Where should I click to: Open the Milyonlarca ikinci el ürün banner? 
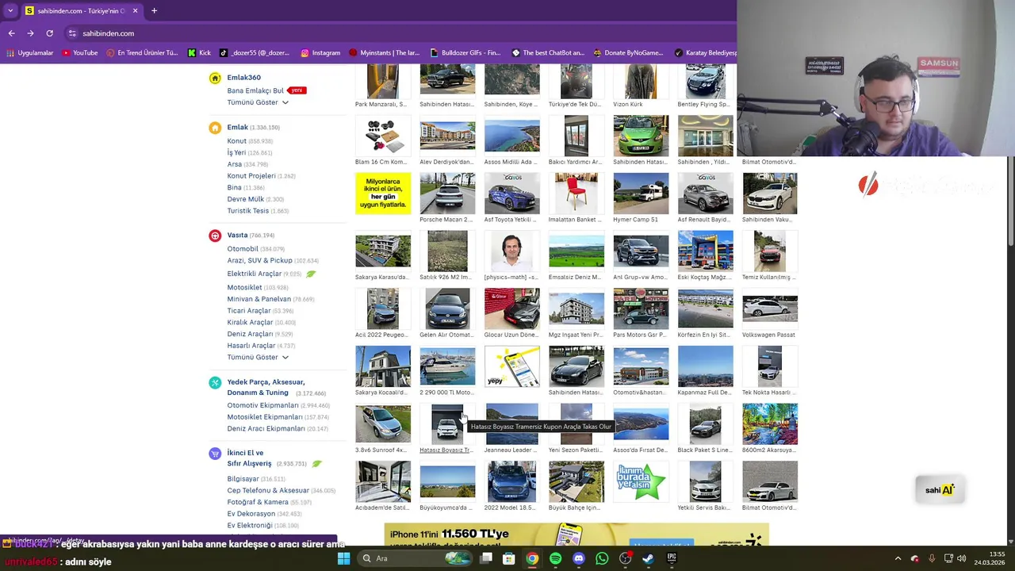383,194
